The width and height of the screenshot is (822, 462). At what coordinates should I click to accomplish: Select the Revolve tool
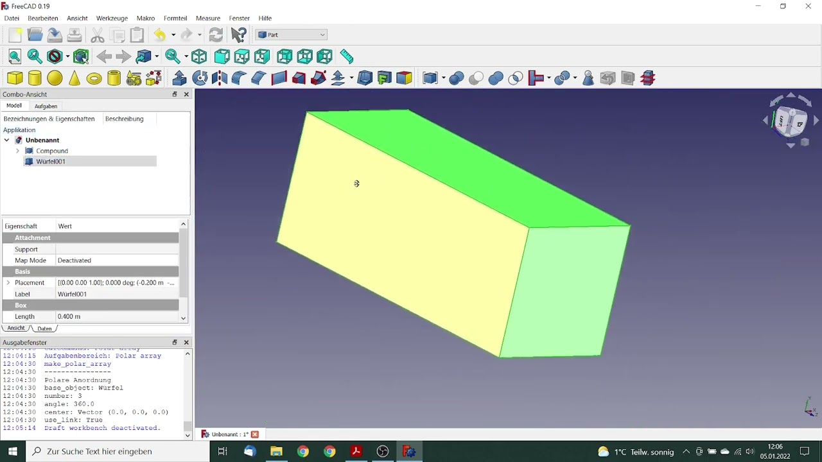pyautogui.click(x=200, y=78)
